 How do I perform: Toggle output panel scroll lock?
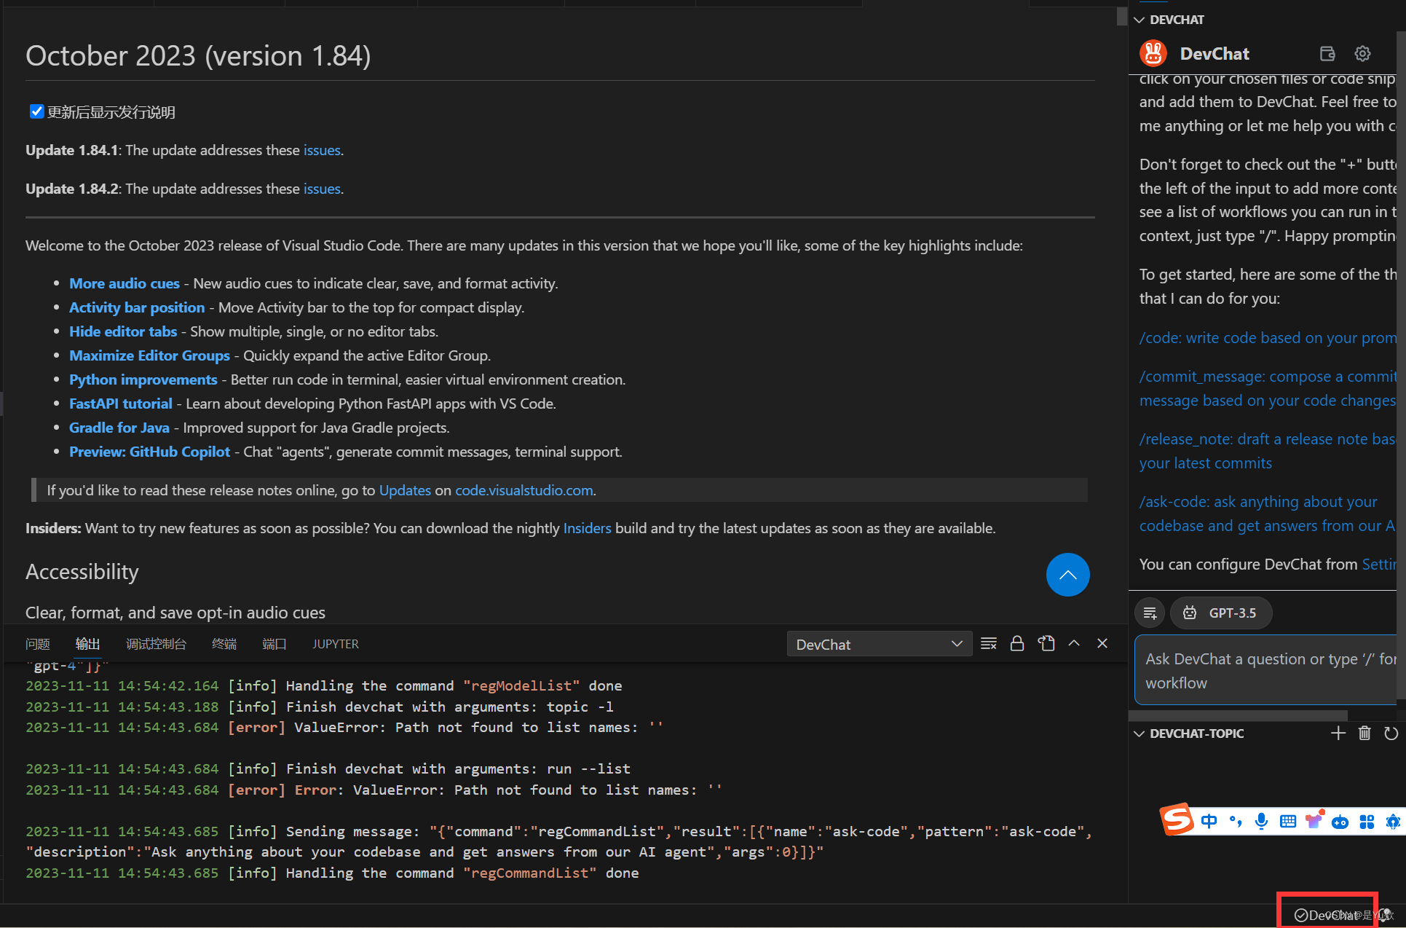1017,644
